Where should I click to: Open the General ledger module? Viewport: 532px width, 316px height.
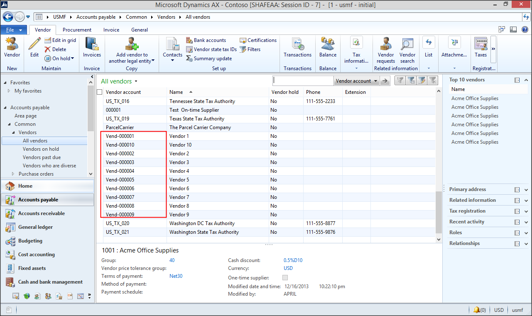click(48, 227)
